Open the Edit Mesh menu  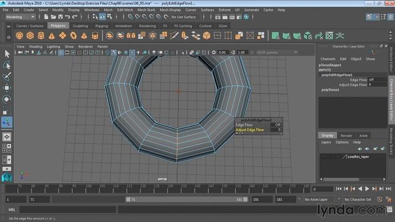click(125, 10)
